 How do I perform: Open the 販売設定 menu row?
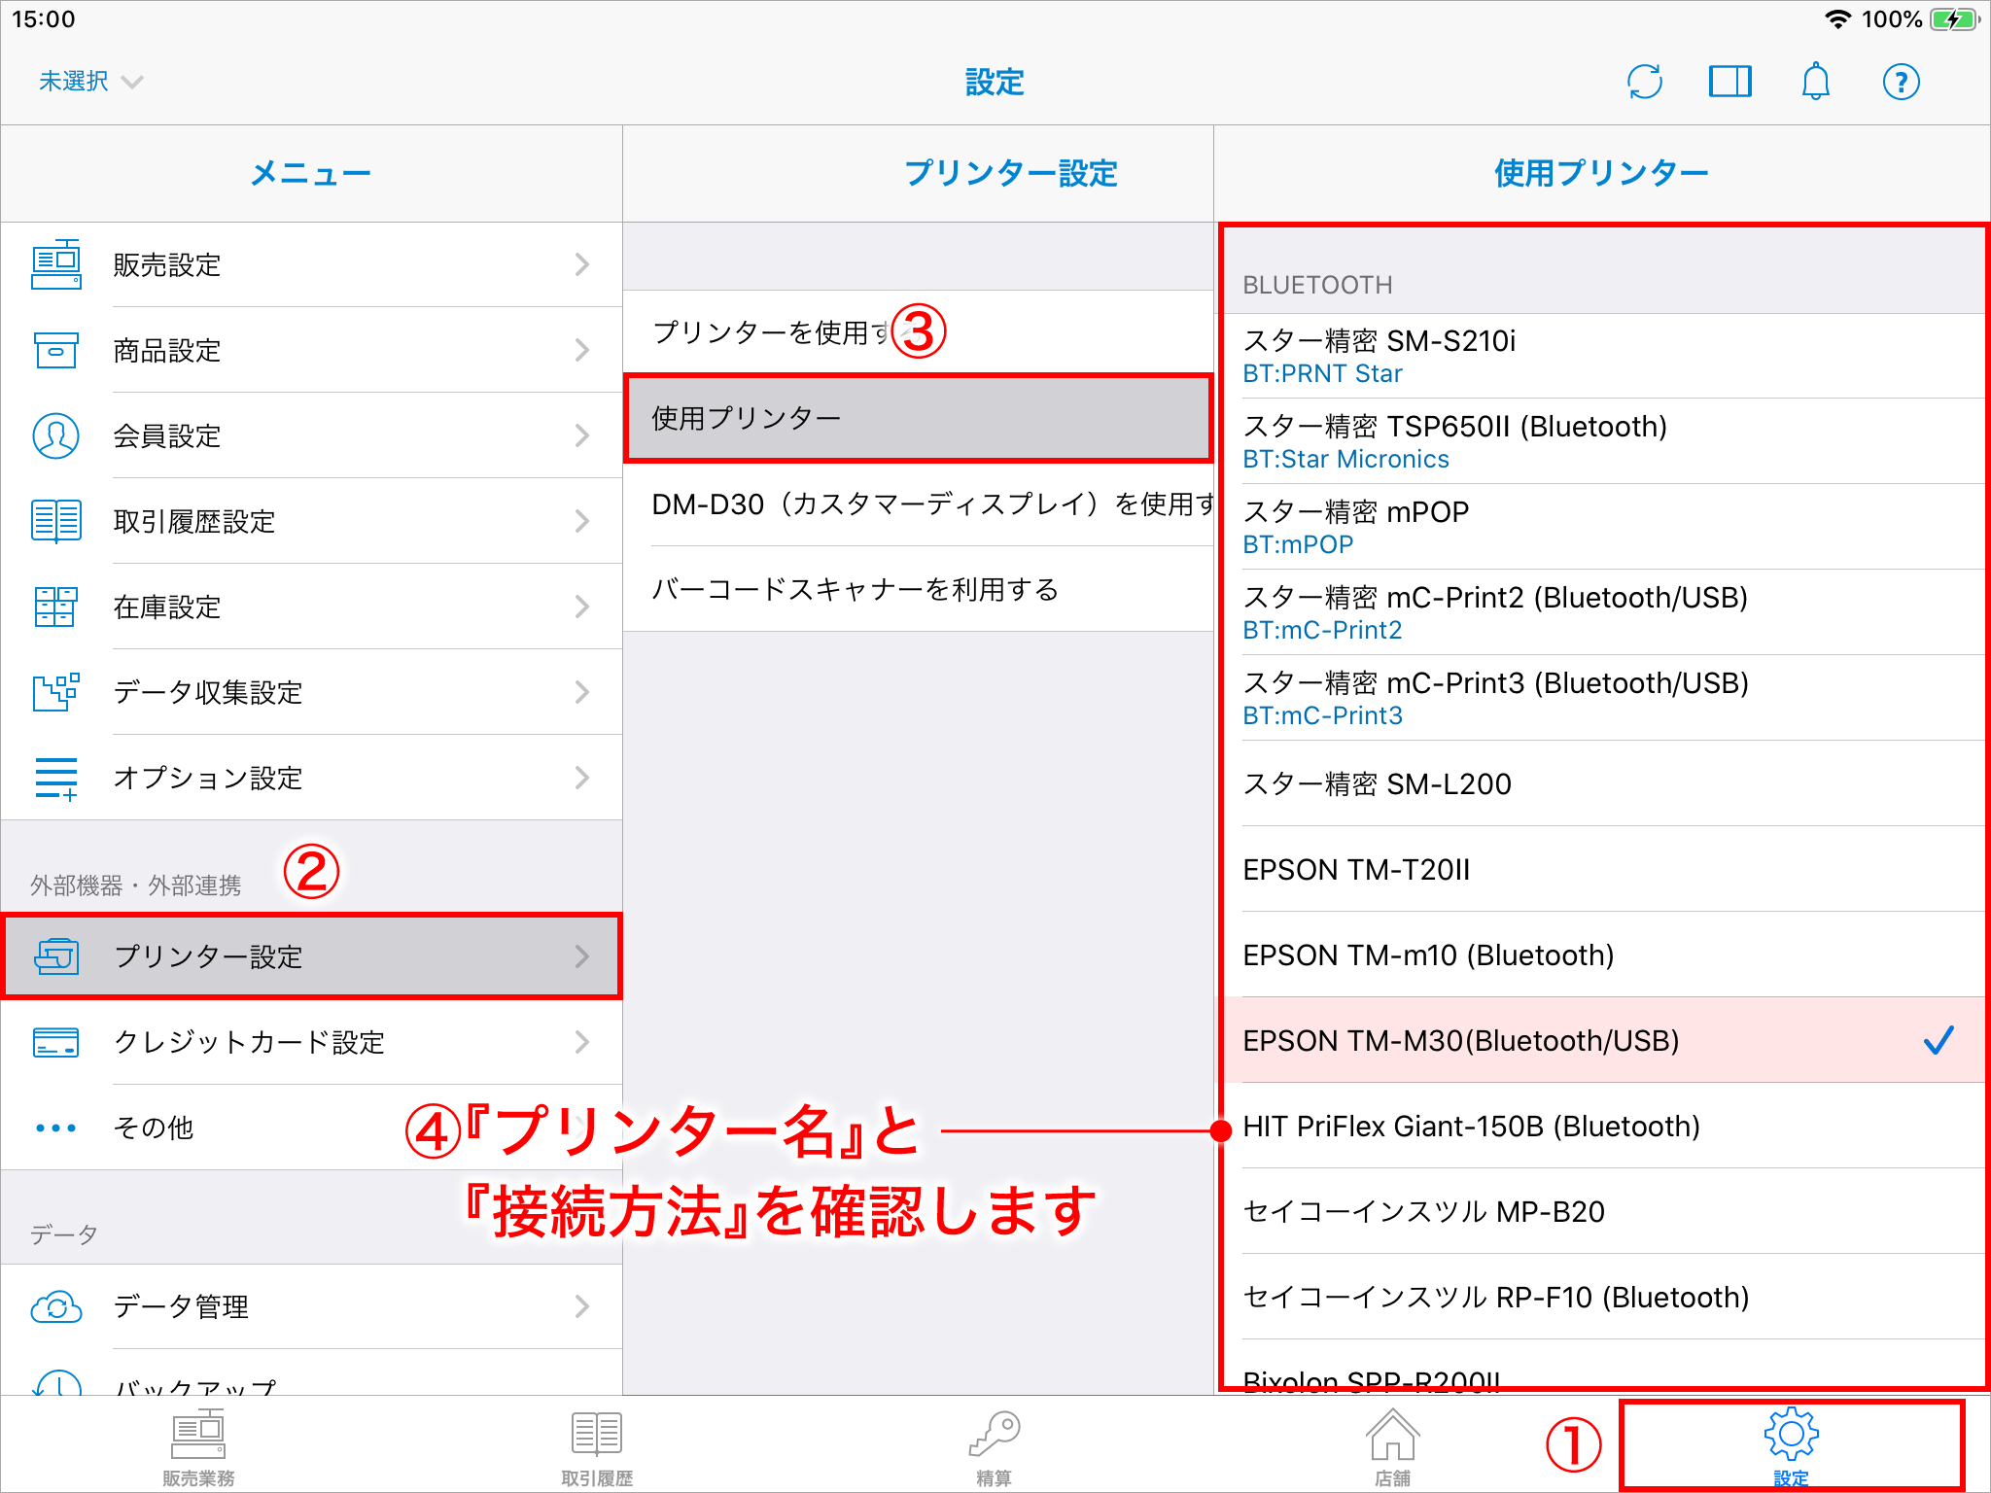(311, 264)
